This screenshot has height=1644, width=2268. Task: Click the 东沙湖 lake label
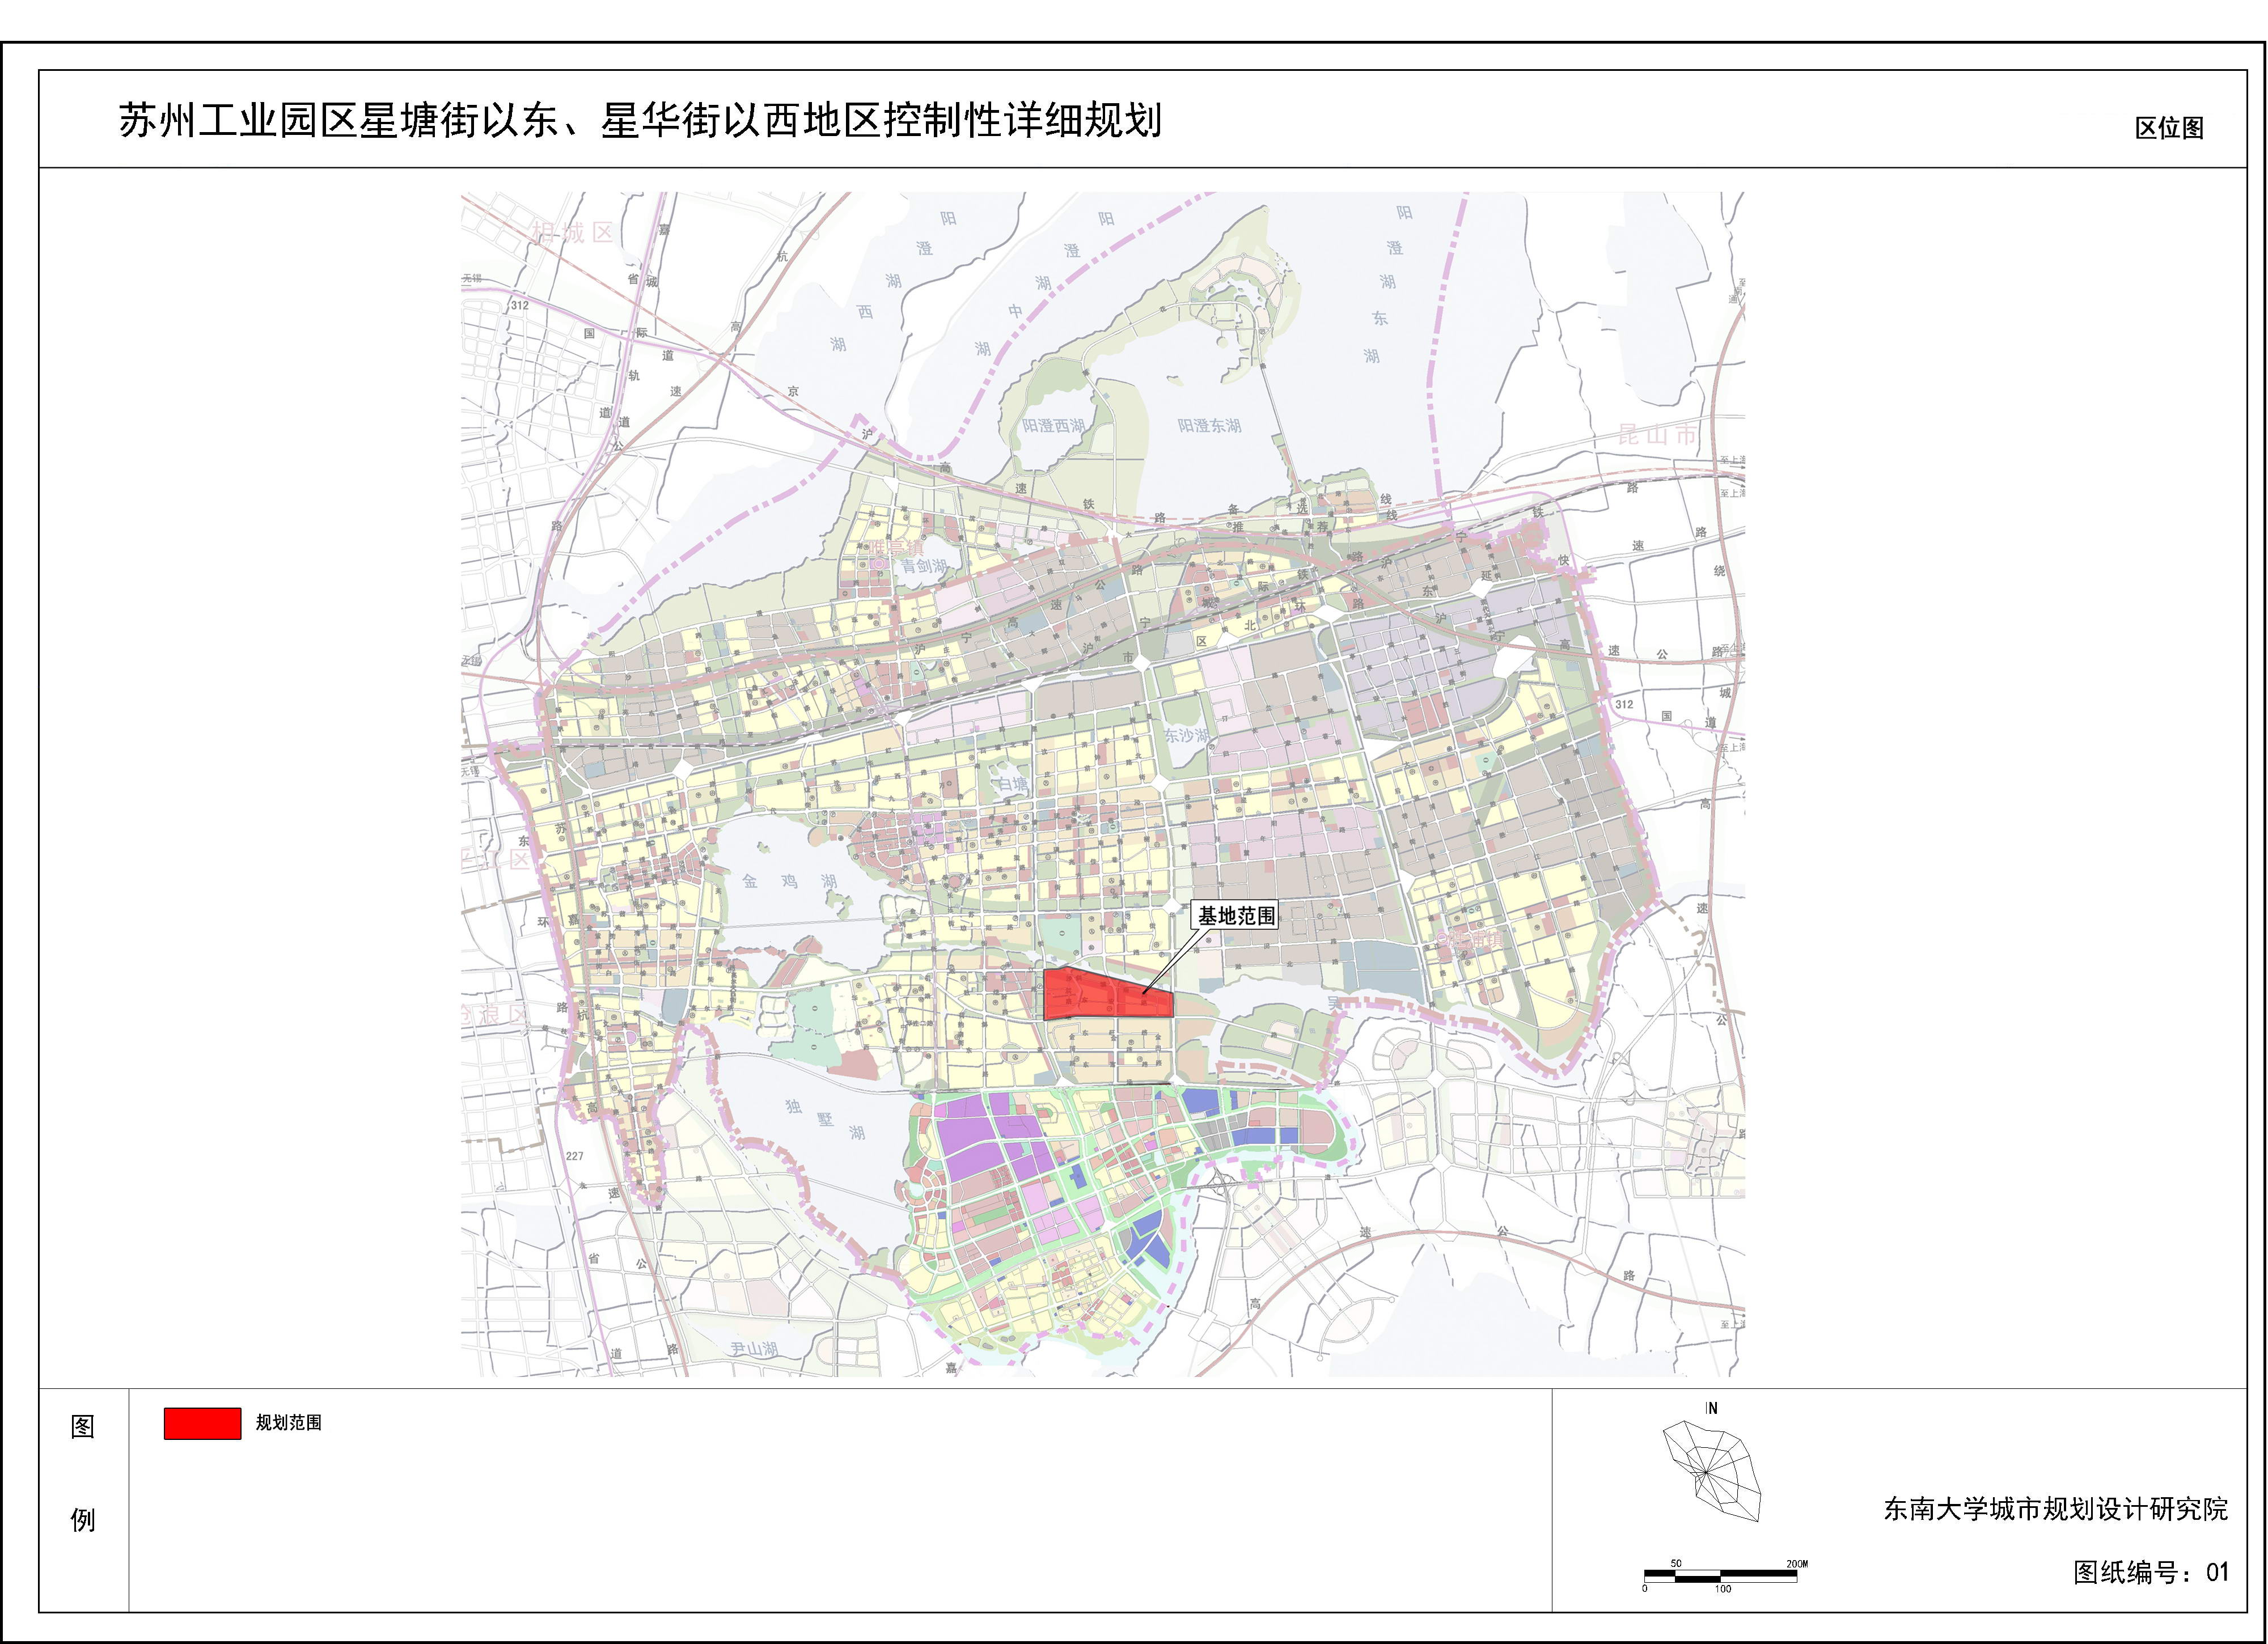tap(1185, 735)
